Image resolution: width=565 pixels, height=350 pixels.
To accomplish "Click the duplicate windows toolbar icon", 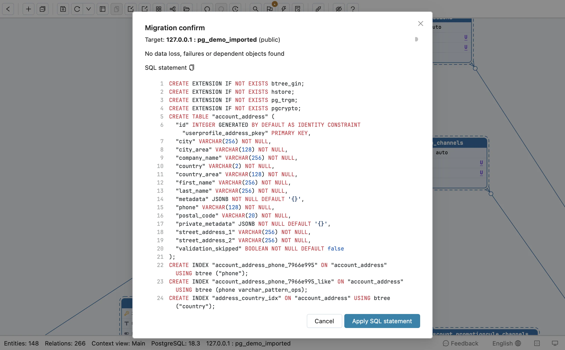I will [x=43, y=9].
